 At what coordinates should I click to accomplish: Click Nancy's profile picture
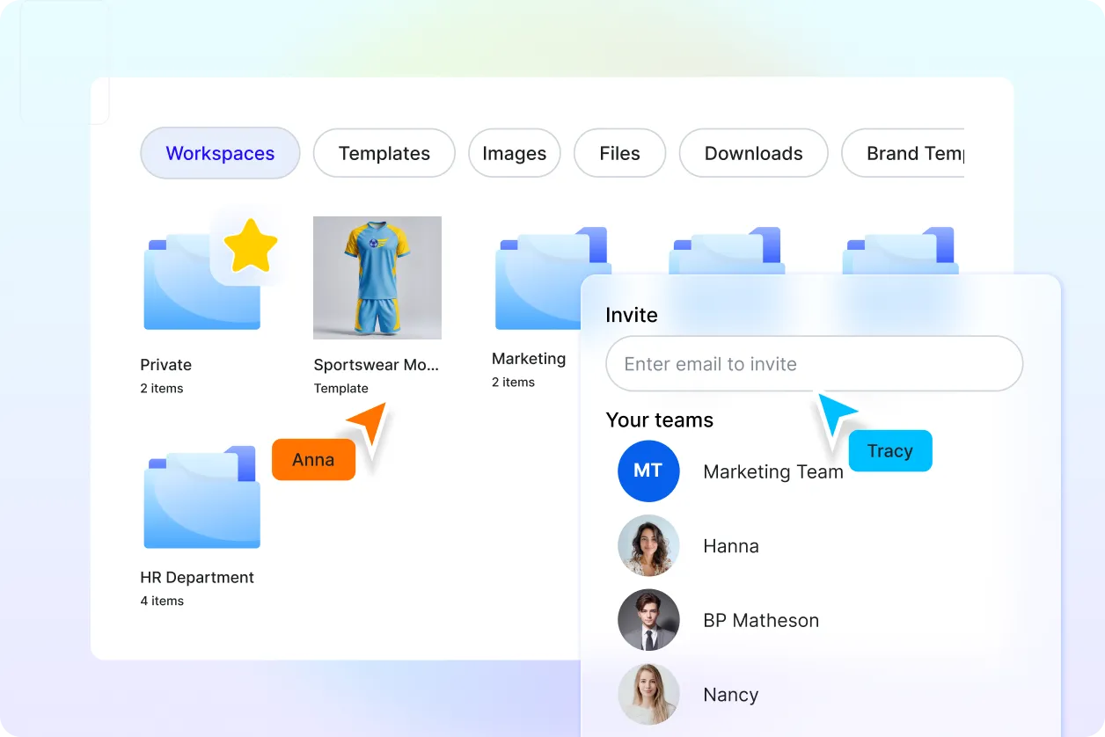pos(648,695)
